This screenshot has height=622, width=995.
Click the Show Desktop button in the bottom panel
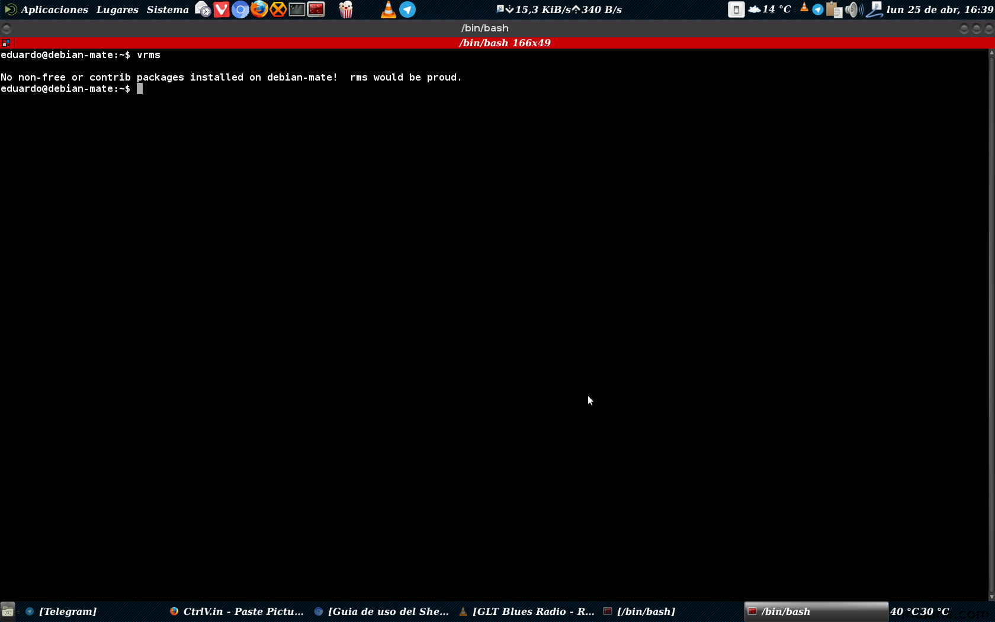point(8,611)
